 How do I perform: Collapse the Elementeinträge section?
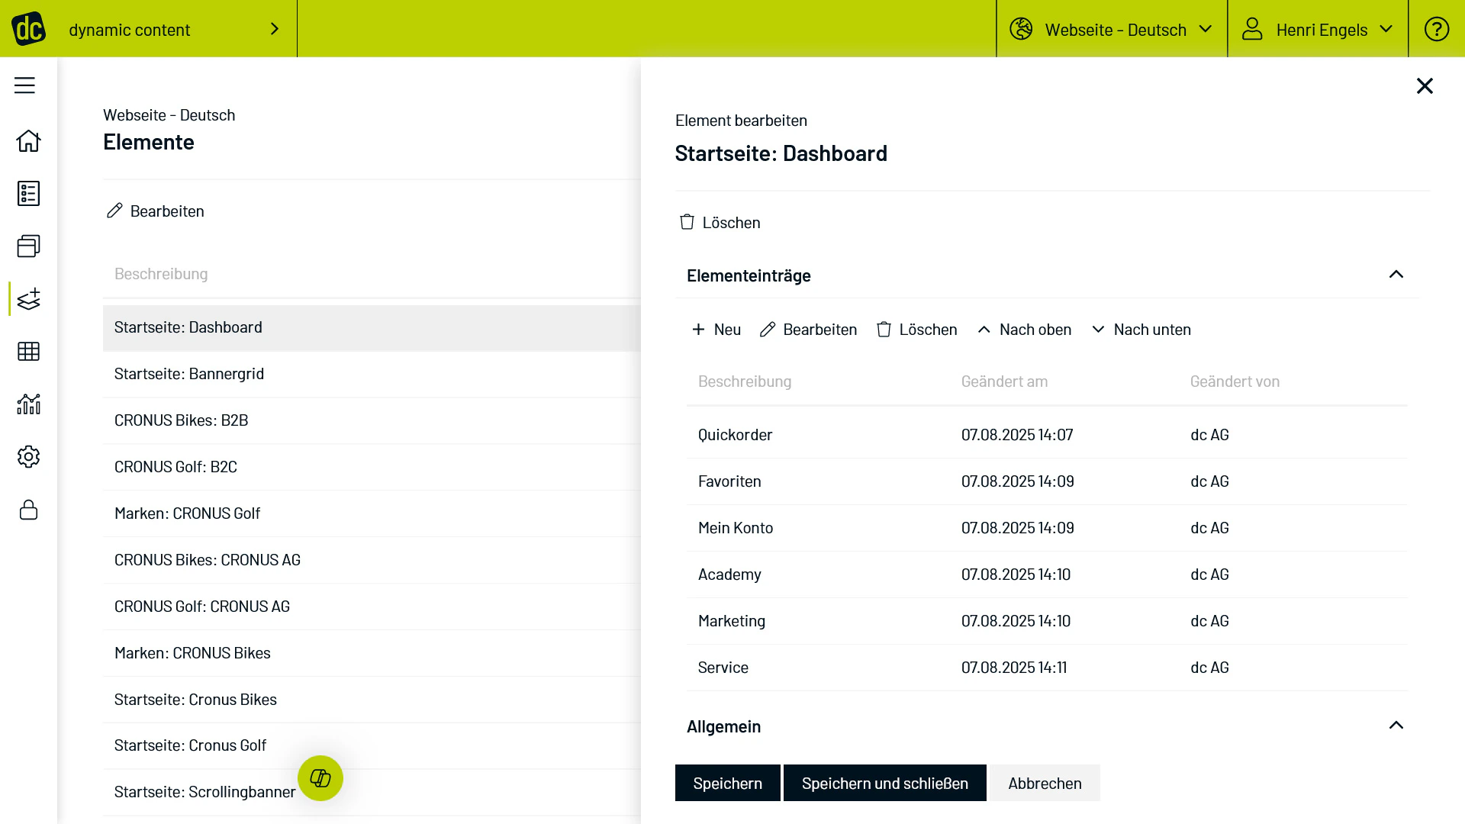(1396, 274)
